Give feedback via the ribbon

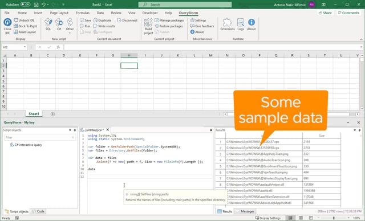click(202, 26)
